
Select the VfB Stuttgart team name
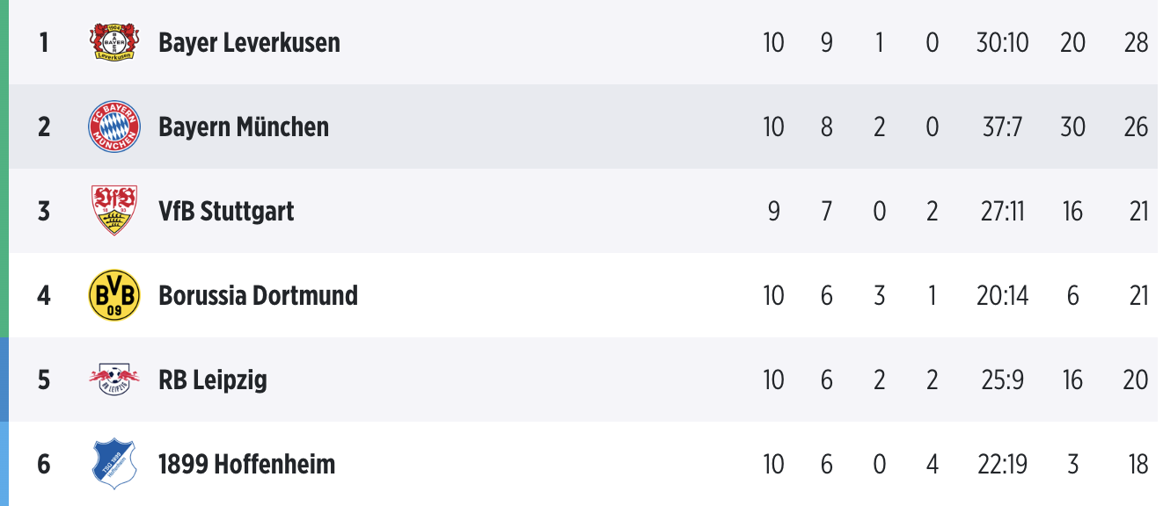coord(226,211)
